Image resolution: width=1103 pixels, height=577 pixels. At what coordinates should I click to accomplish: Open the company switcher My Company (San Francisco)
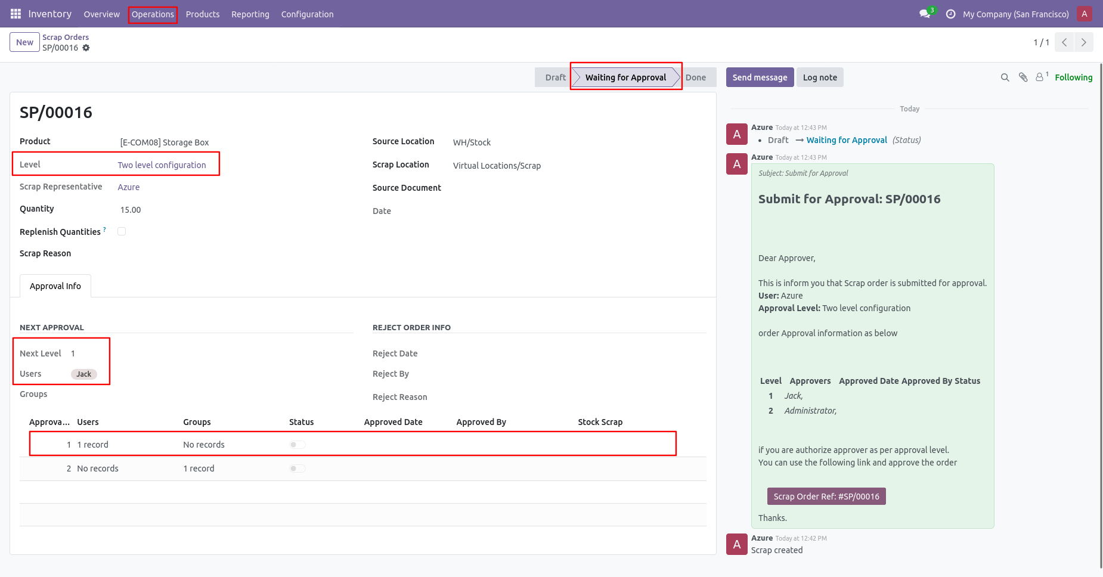(1015, 14)
